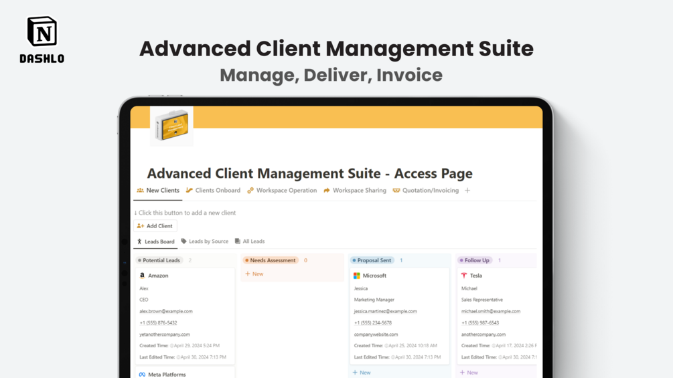This screenshot has height=378, width=673.
Task: Click the page cover icon thumbnail
Action: click(x=171, y=126)
